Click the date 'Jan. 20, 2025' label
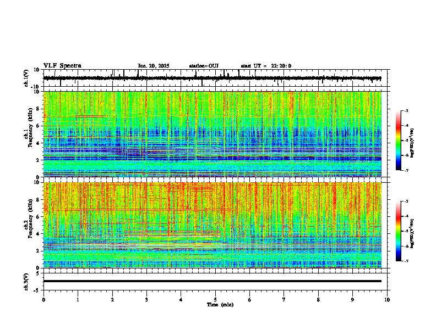Viewport: 436px width, 336px height. (154, 66)
